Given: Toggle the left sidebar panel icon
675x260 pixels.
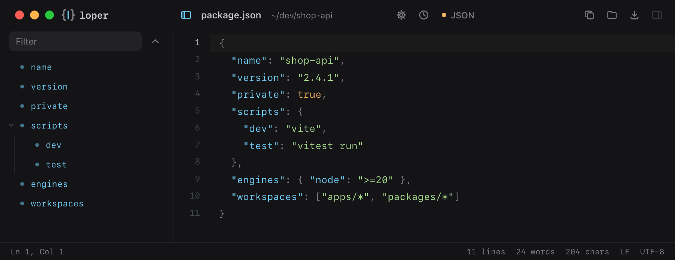Looking at the screenshot, I should coord(186,15).
